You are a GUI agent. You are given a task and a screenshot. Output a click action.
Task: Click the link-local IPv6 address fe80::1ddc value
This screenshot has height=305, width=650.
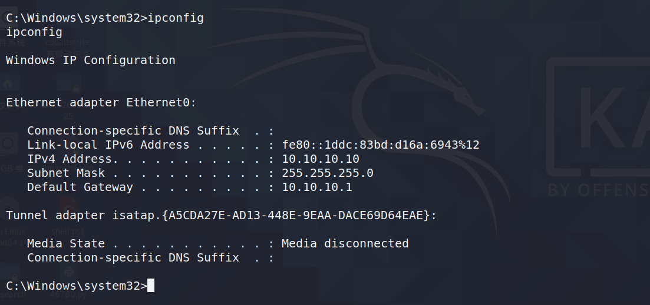[381, 145]
